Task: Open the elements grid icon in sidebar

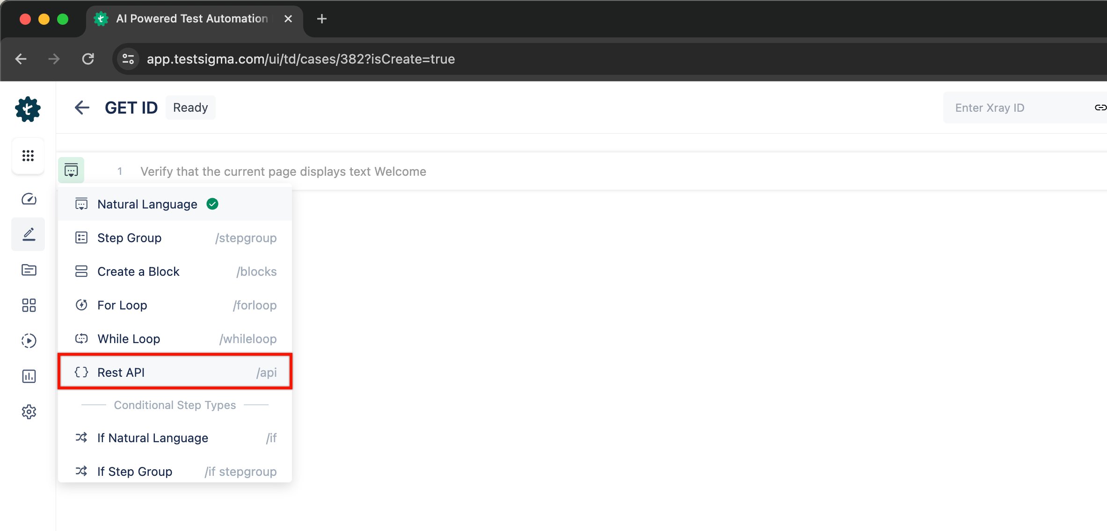Action: point(28,305)
